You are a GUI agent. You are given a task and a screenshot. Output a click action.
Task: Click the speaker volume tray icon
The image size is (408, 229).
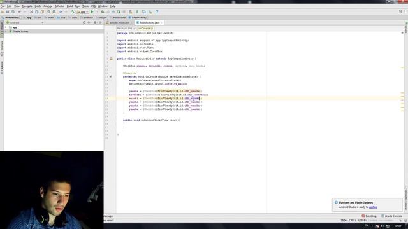click(x=382, y=226)
